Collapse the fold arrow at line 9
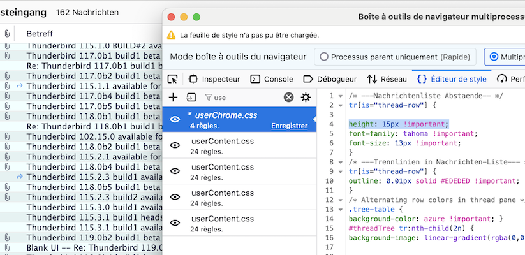The width and height of the screenshot is (525, 255). point(341,171)
